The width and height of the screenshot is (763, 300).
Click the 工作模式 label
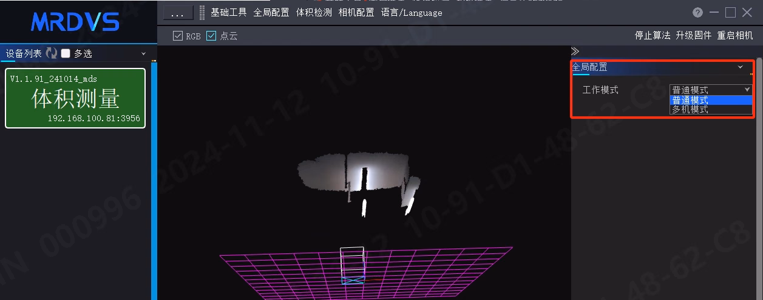pyautogui.click(x=600, y=90)
